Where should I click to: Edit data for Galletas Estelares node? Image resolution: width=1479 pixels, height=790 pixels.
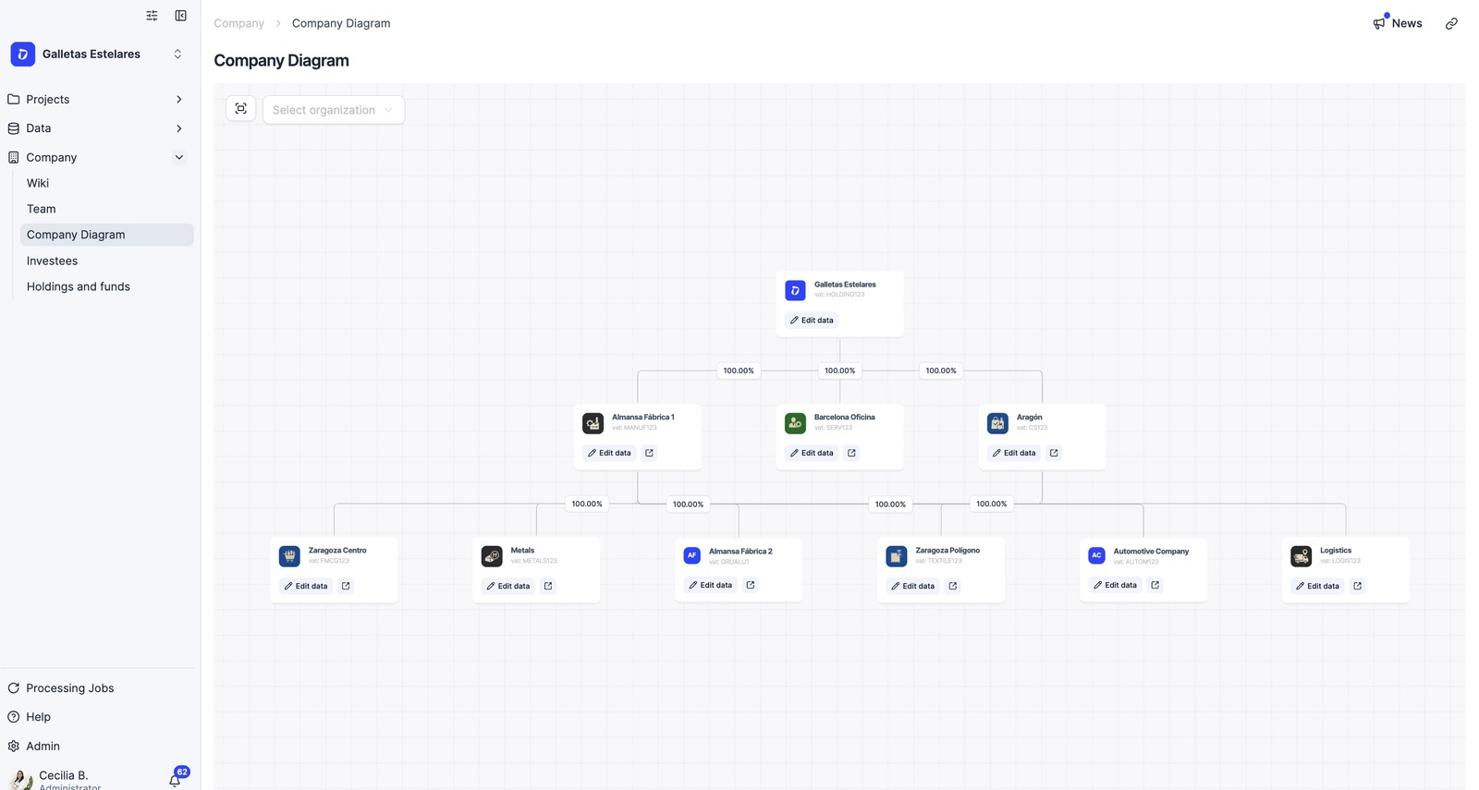812,321
